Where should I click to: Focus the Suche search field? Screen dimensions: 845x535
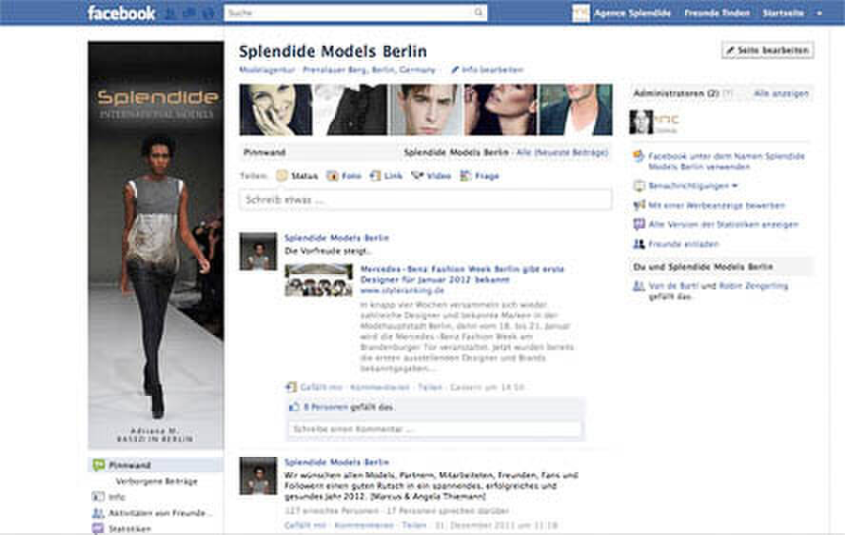[x=355, y=12]
